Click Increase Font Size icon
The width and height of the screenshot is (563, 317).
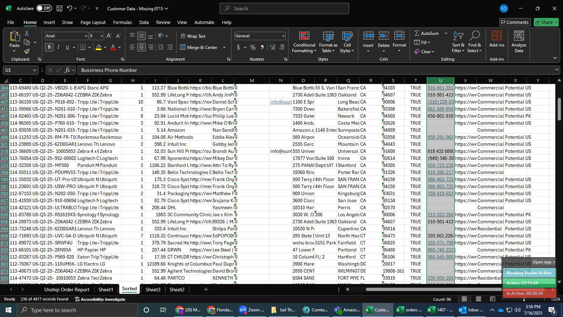click(x=109, y=36)
